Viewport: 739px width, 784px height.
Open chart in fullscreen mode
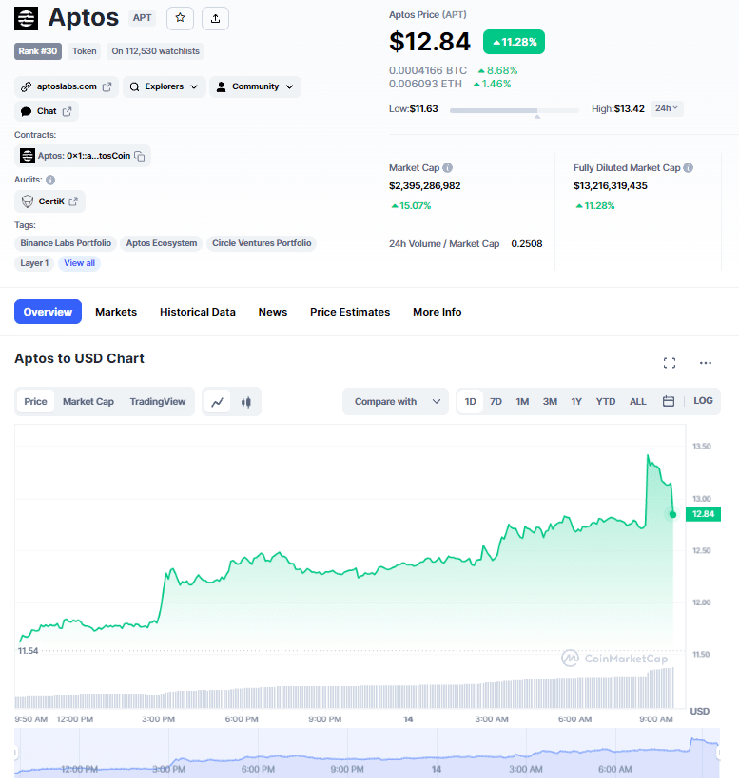(670, 362)
